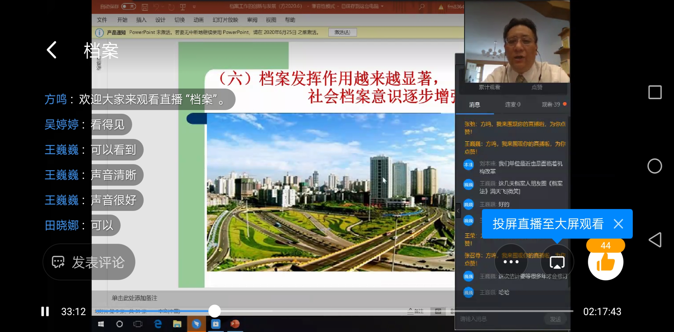Click the blue calendar-like taskbar app icon

pos(216,324)
